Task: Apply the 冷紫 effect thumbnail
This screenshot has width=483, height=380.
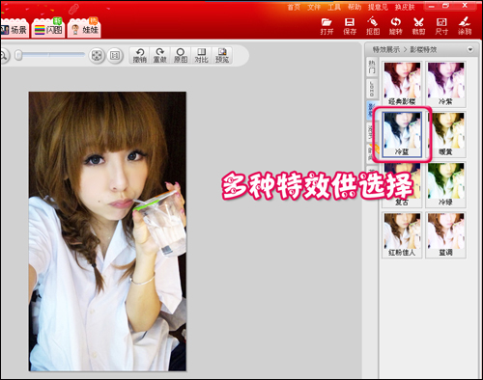Action: point(445,84)
